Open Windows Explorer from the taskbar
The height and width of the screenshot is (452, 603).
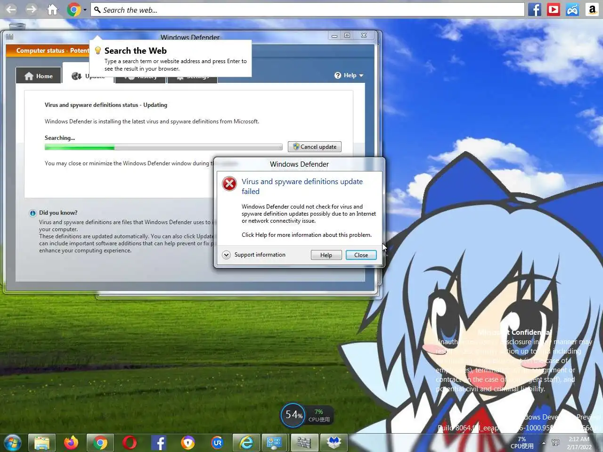[42, 443]
